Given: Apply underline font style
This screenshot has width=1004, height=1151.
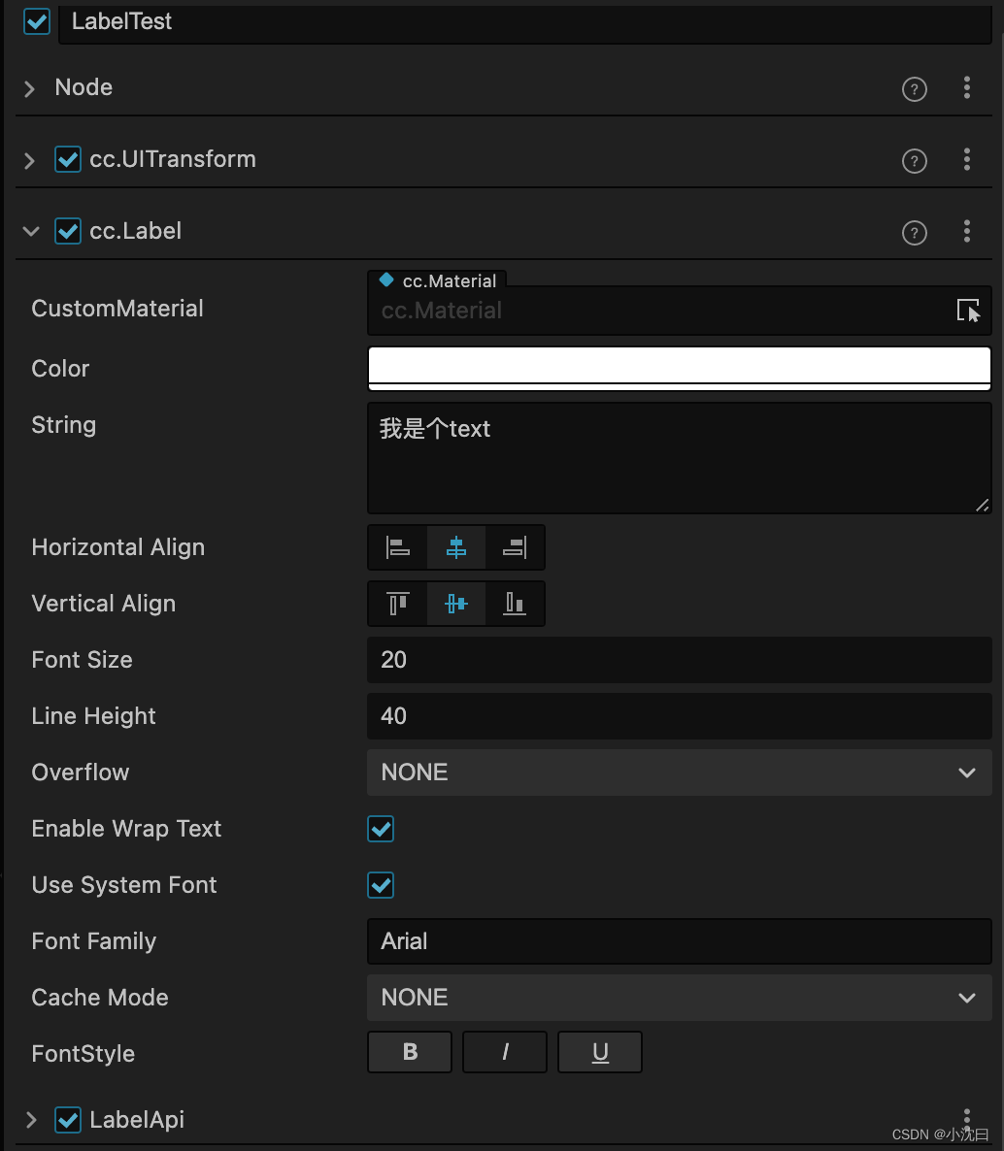Looking at the screenshot, I should point(599,1052).
